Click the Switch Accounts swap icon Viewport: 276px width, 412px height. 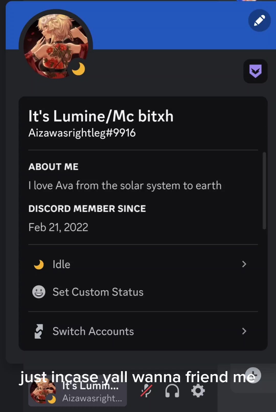click(x=39, y=331)
